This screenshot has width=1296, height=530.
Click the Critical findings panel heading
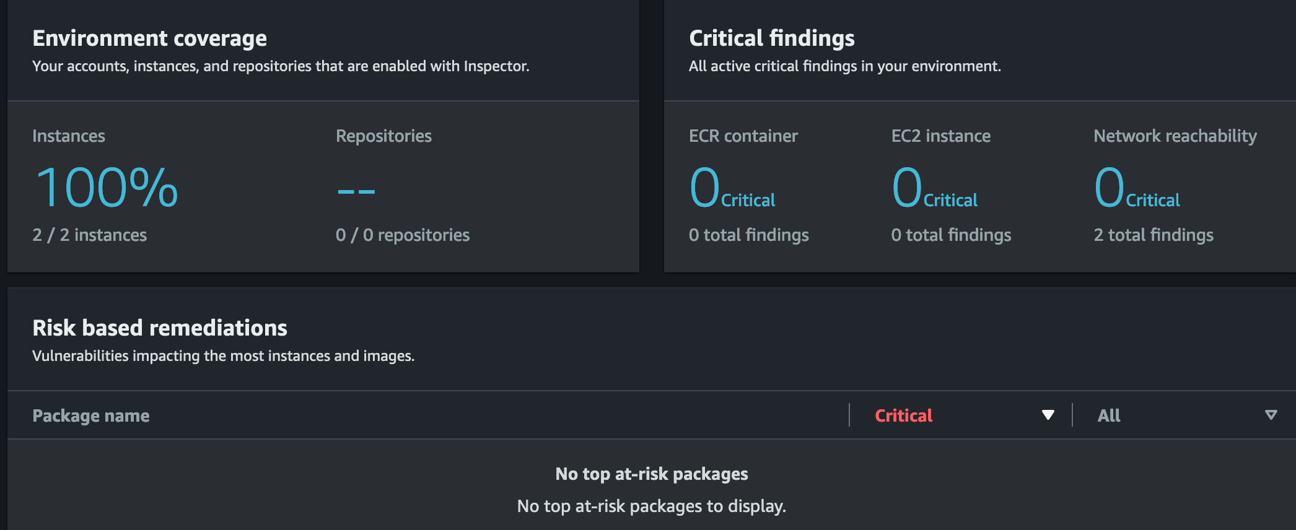[x=772, y=38]
